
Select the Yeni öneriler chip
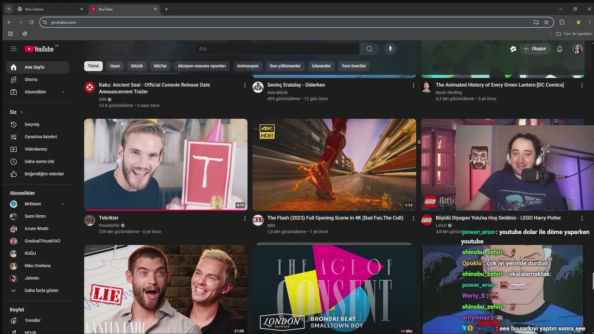pos(354,66)
